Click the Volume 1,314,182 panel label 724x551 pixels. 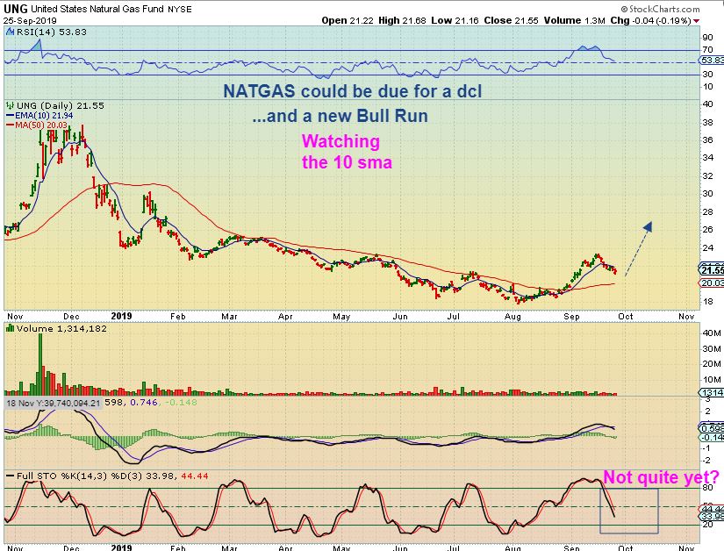tap(61, 328)
